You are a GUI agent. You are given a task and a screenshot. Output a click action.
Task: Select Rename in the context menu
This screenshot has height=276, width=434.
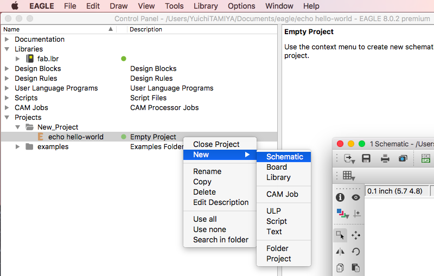click(220, 171)
